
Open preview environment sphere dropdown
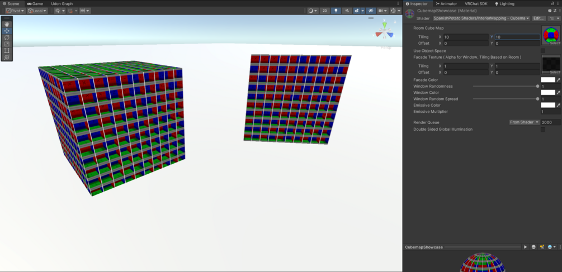tap(551, 247)
